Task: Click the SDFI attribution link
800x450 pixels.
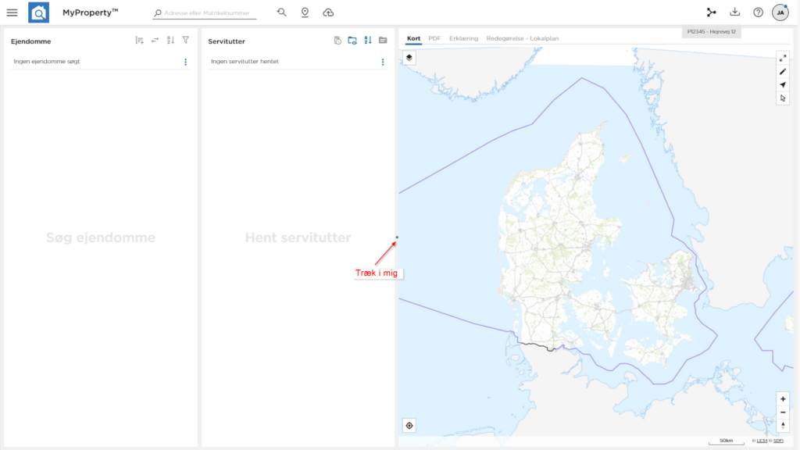Action: point(778,441)
